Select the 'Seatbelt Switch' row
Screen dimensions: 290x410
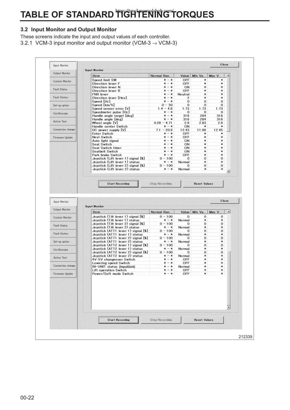tap(159, 151)
